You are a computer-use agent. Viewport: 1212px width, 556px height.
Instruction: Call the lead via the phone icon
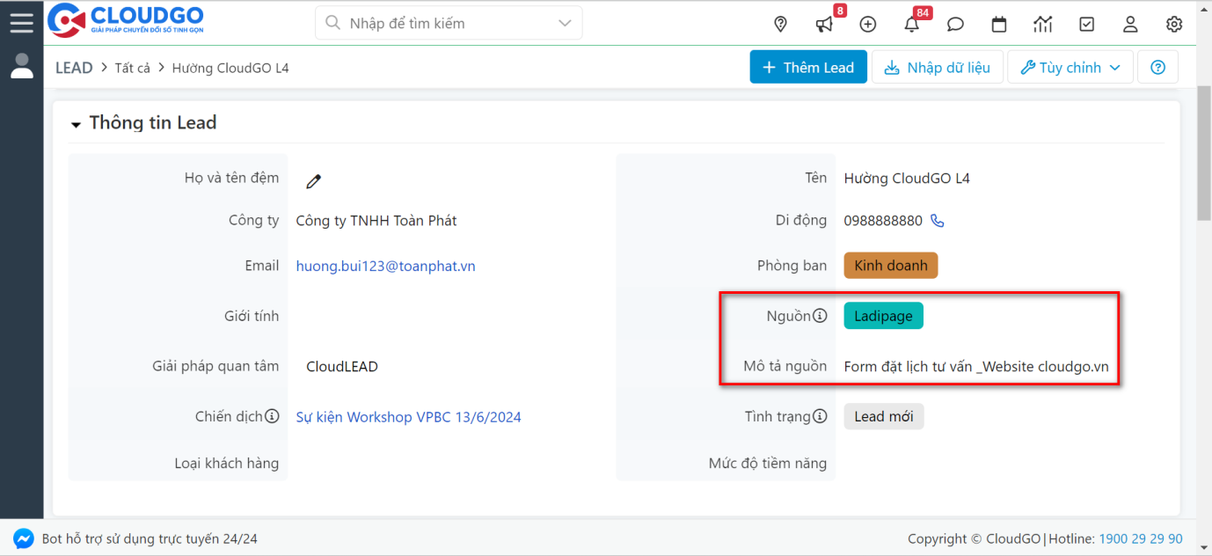(x=937, y=220)
